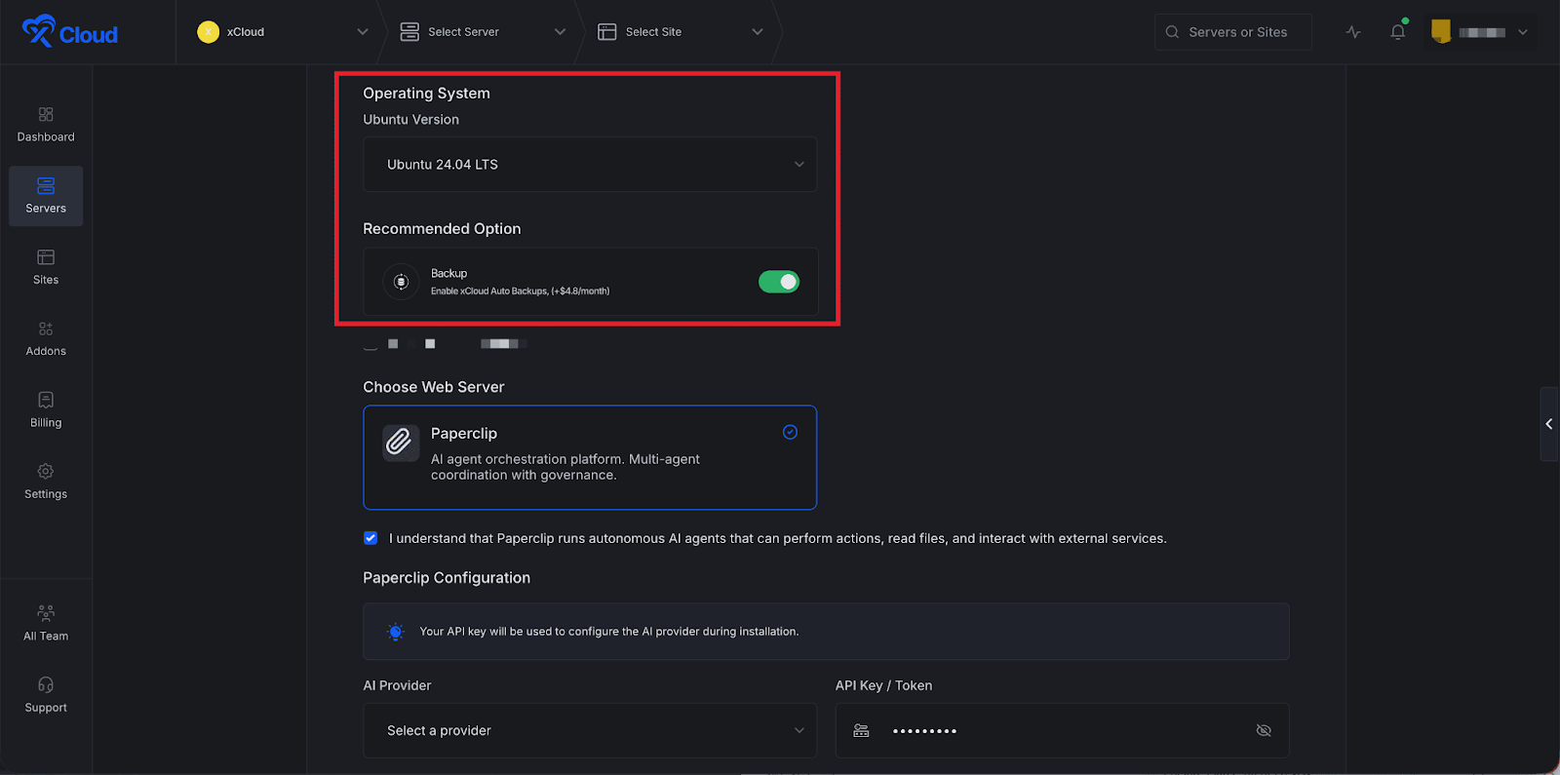Click the activity pulse icon

click(1353, 32)
